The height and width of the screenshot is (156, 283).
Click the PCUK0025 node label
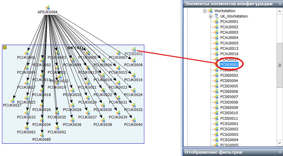coord(26,102)
